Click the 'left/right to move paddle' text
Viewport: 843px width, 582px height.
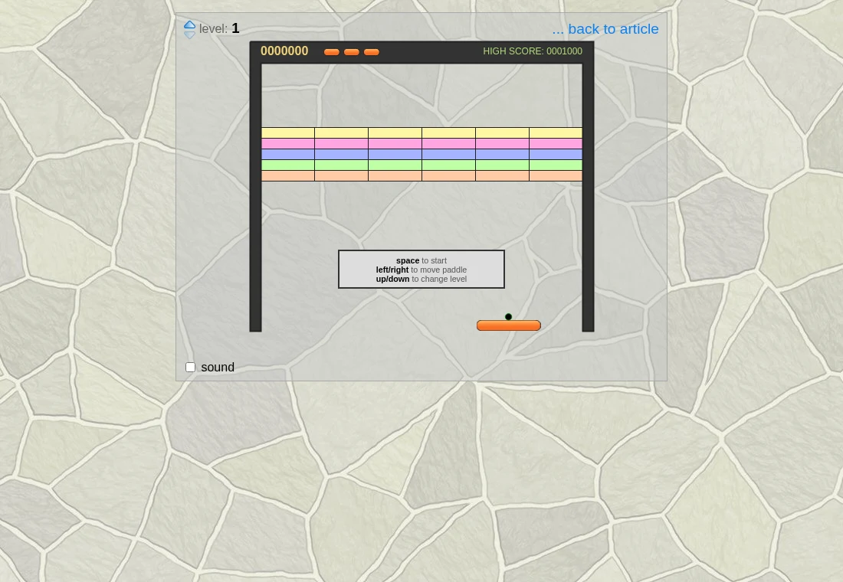coord(421,270)
